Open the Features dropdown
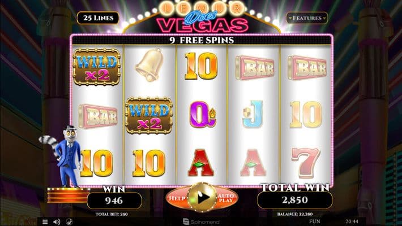Image resolution: width=402 pixels, height=226 pixels. [307, 18]
